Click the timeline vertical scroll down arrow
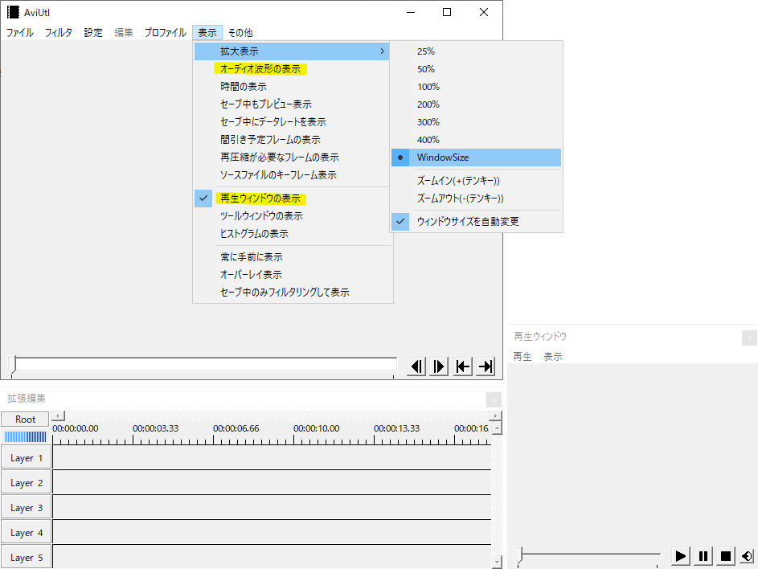The width and height of the screenshot is (758, 569). coord(497,562)
